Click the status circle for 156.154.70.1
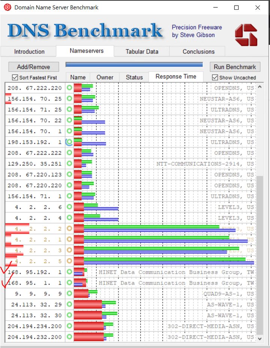 (69, 131)
